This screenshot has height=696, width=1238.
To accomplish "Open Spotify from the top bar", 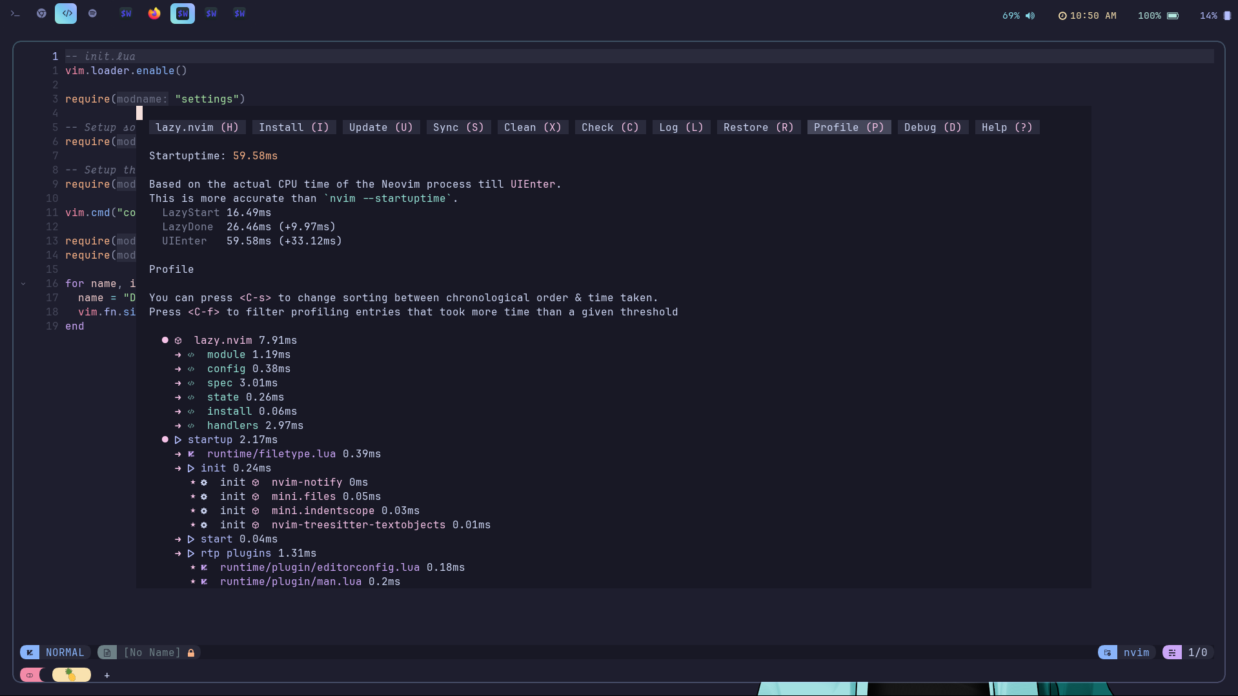I will pyautogui.click(x=92, y=13).
